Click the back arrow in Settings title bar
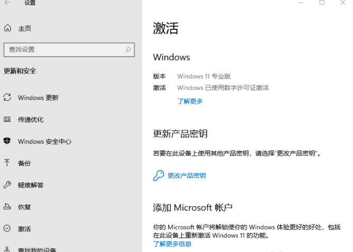The image size is (353, 252). click(7, 3)
